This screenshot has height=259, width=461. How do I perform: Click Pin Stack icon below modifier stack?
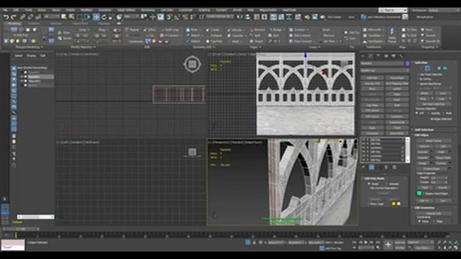tap(363, 167)
